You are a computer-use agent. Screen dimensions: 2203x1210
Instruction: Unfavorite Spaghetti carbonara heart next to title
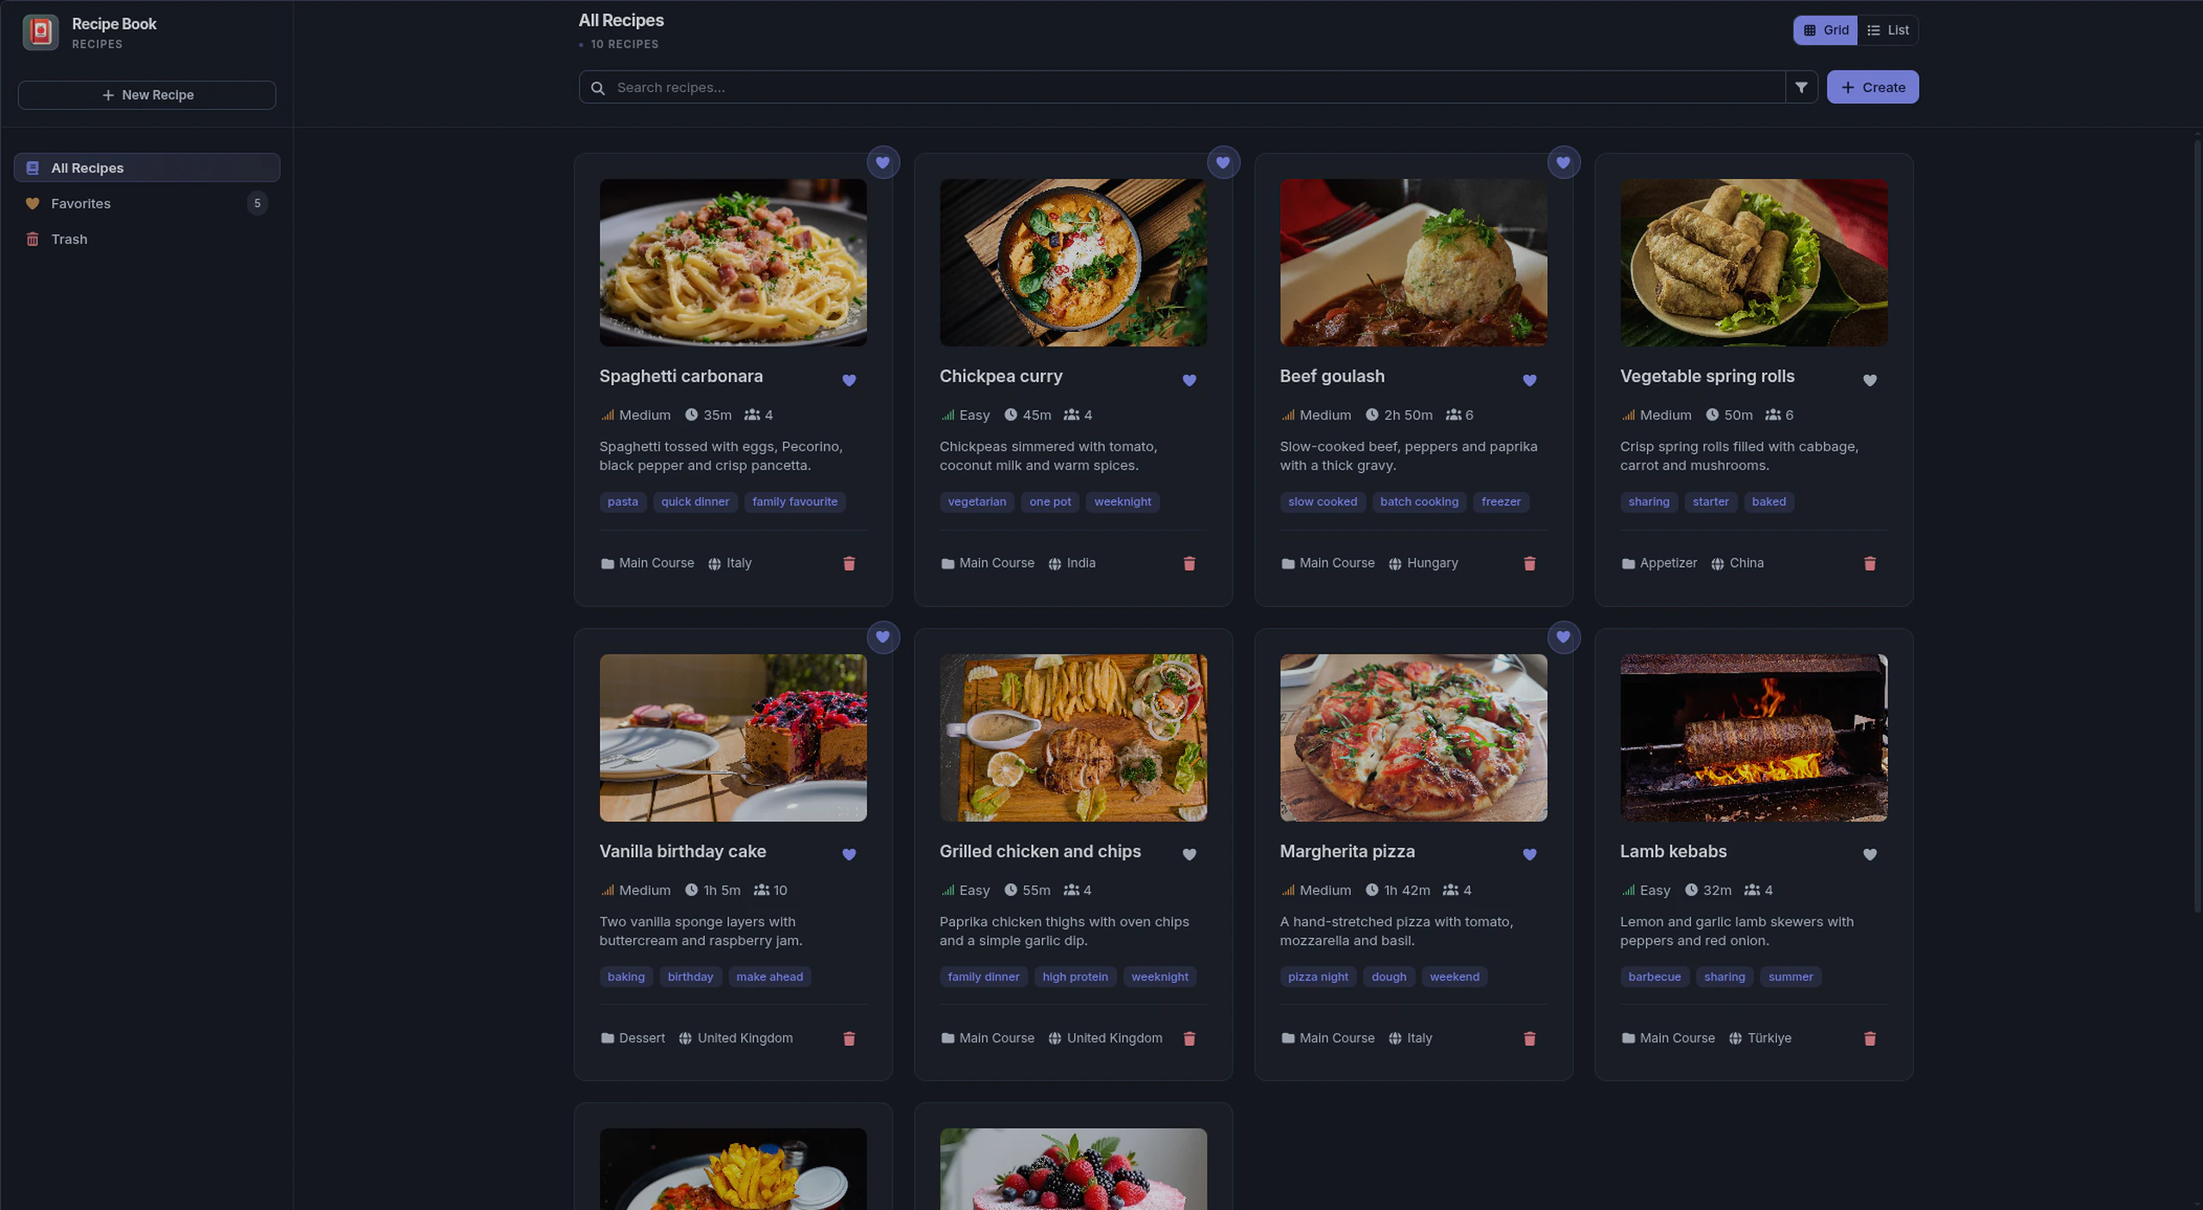(x=849, y=380)
